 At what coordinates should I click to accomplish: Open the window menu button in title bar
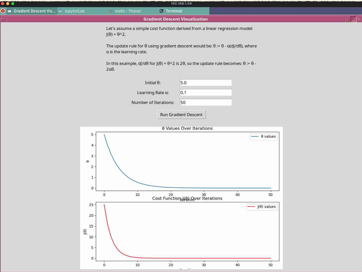tap(3, 19)
